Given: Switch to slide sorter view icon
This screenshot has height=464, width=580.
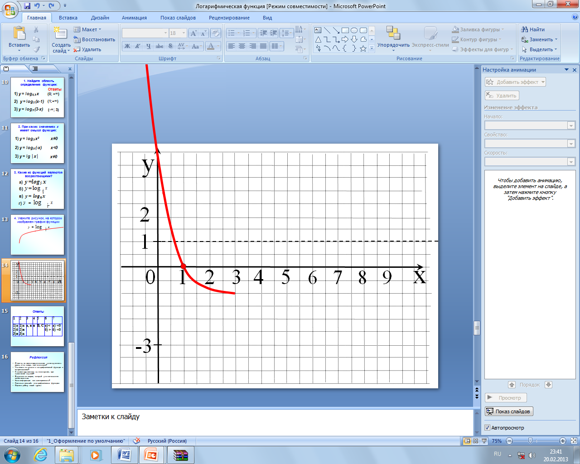Looking at the screenshot, I should coord(475,441).
